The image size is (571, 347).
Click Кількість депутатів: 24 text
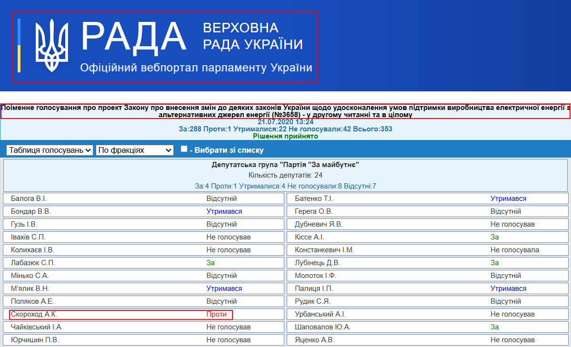(286, 175)
